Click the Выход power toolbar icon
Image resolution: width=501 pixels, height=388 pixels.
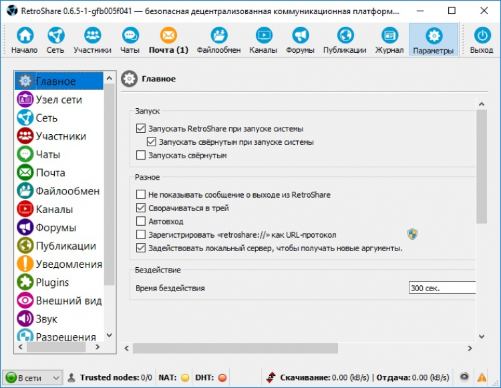click(482, 40)
